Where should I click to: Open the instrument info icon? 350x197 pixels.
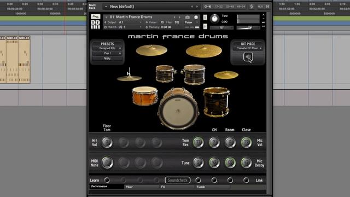click(196, 17)
